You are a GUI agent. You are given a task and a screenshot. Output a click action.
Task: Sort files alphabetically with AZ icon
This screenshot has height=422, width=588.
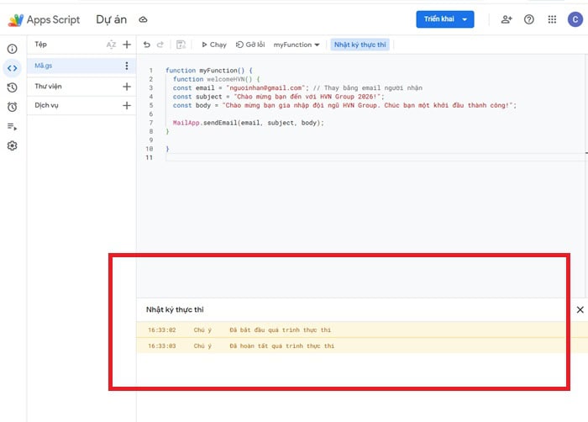(x=111, y=45)
